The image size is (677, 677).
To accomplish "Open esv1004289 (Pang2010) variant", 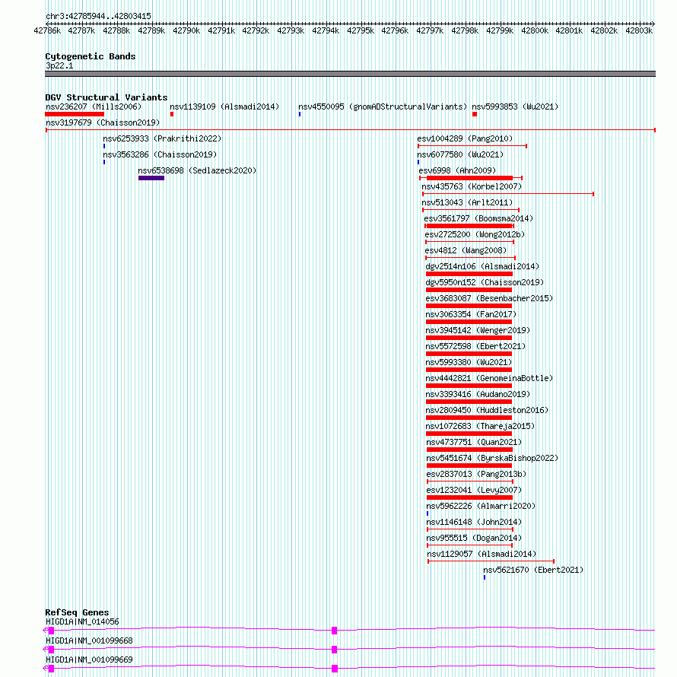I will pyautogui.click(x=465, y=138).
